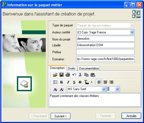
Task: Toggle bullet list formatting
Action: 56,82
